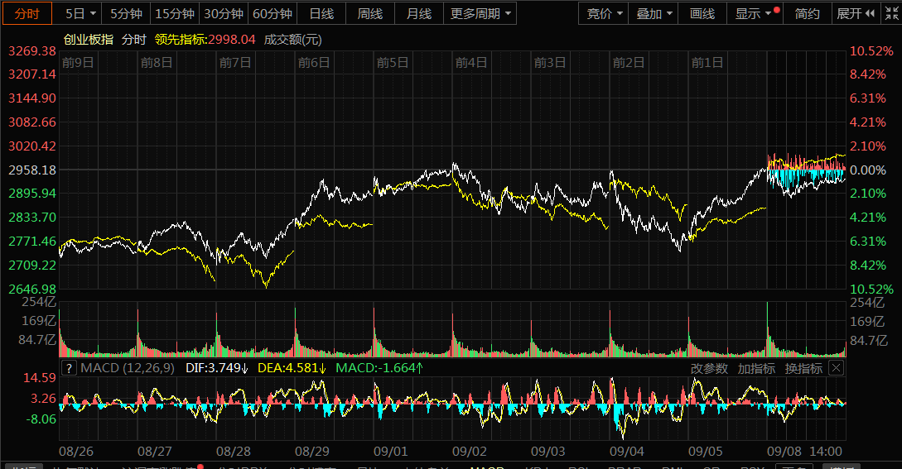The width and height of the screenshot is (902, 469).
Task: Click the DIF:3.749 value
Action: coord(216,368)
